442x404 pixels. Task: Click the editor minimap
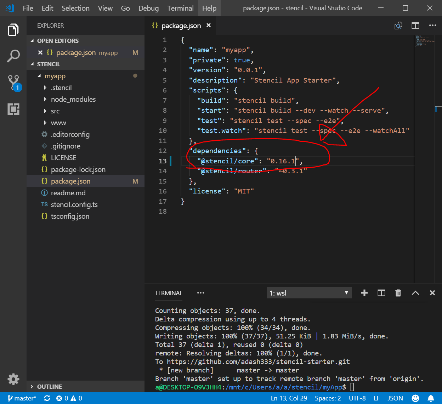[x=424, y=41]
